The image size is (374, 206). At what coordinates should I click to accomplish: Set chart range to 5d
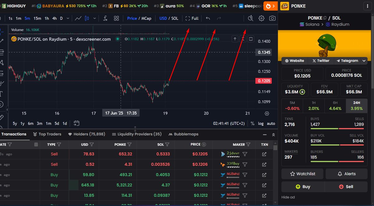(x=57, y=124)
